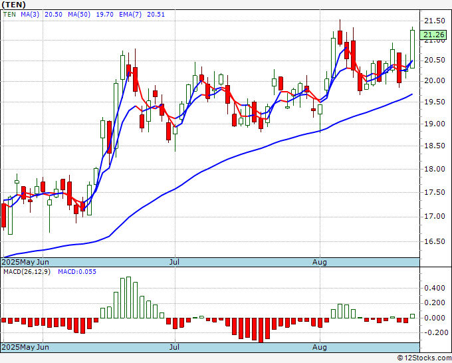
Task: Click the 16.50 price axis label
Action: click(x=435, y=241)
